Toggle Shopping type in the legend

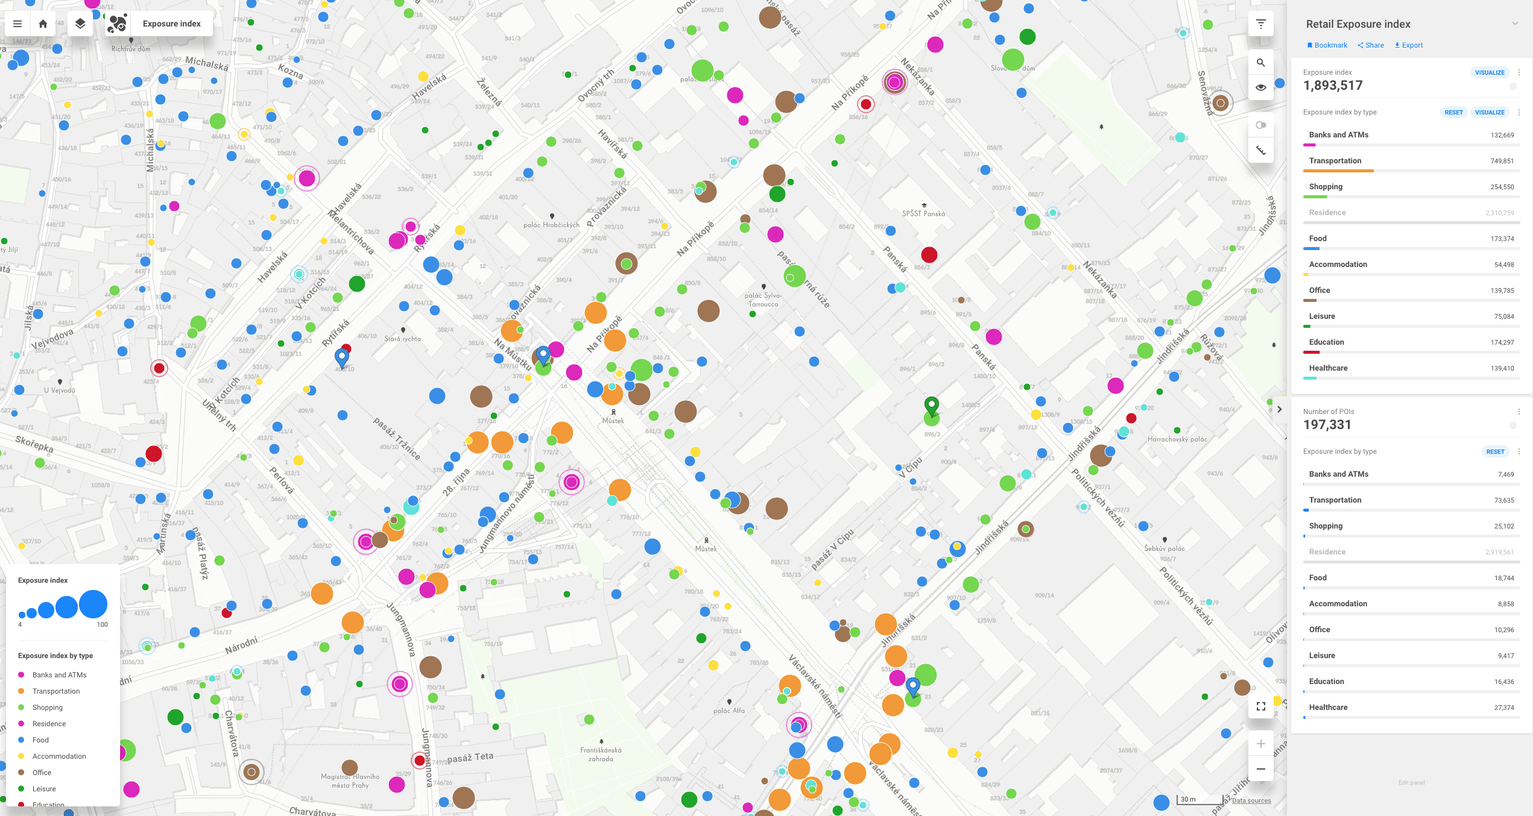coord(47,708)
